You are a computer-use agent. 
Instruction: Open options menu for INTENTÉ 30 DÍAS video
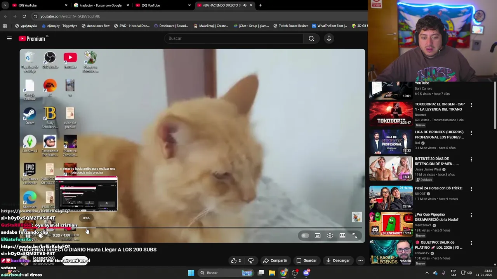coord(471,159)
